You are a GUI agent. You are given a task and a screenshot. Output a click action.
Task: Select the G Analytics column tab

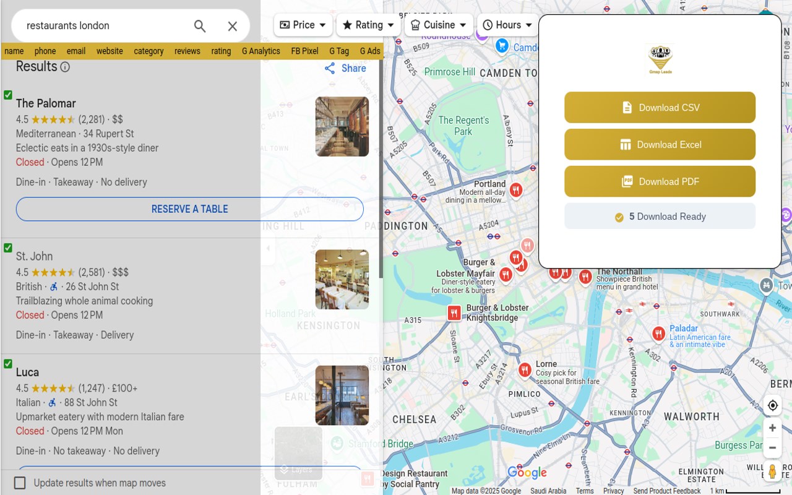pyautogui.click(x=261, y=51)
